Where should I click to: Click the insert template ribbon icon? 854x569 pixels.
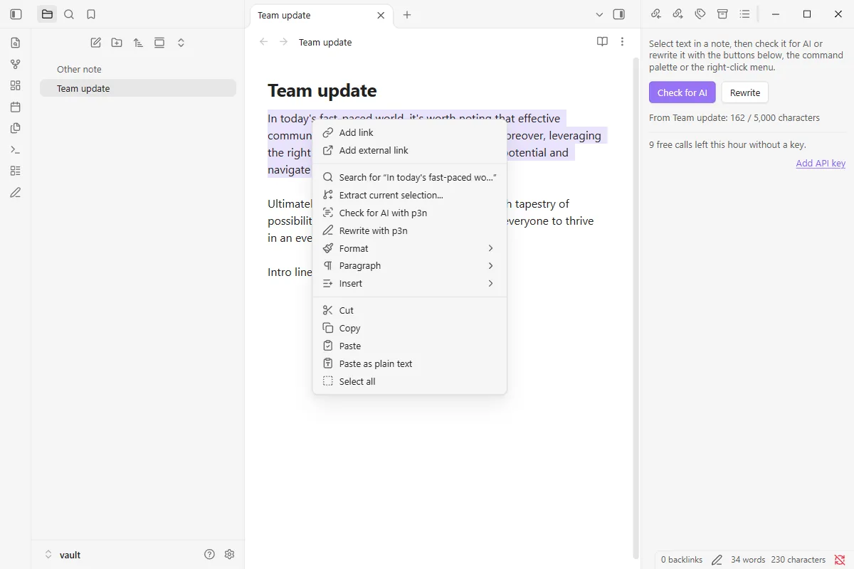point(16,128)
